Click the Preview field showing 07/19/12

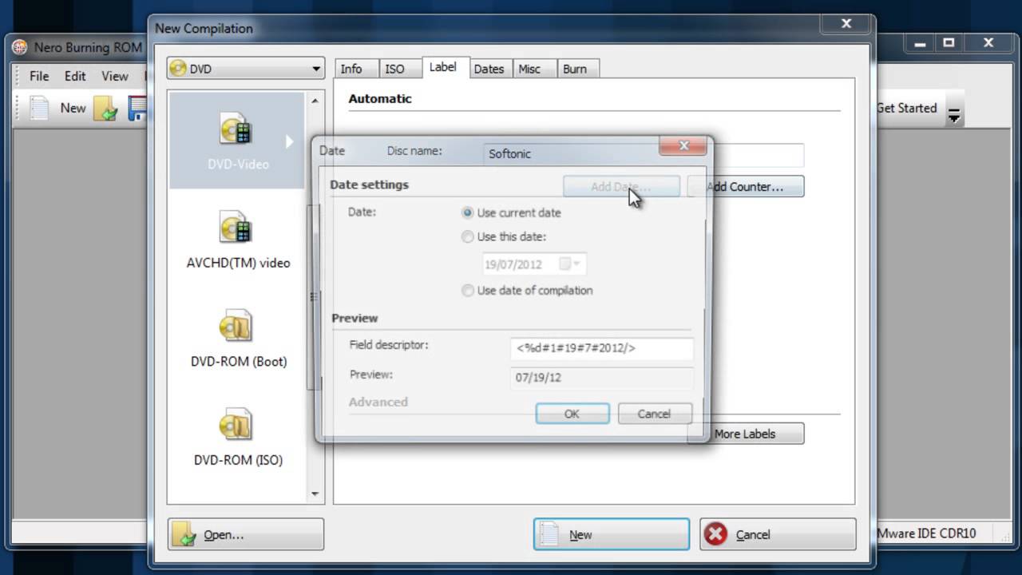point(602,377)
